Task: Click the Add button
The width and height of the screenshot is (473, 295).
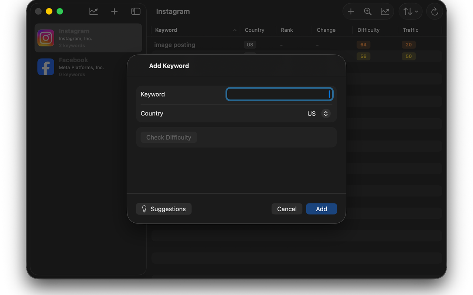Action: [x=321, y=209]
